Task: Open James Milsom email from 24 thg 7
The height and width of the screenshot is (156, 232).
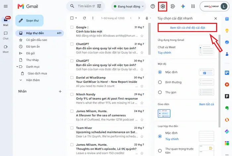Action: click(107, 115)
